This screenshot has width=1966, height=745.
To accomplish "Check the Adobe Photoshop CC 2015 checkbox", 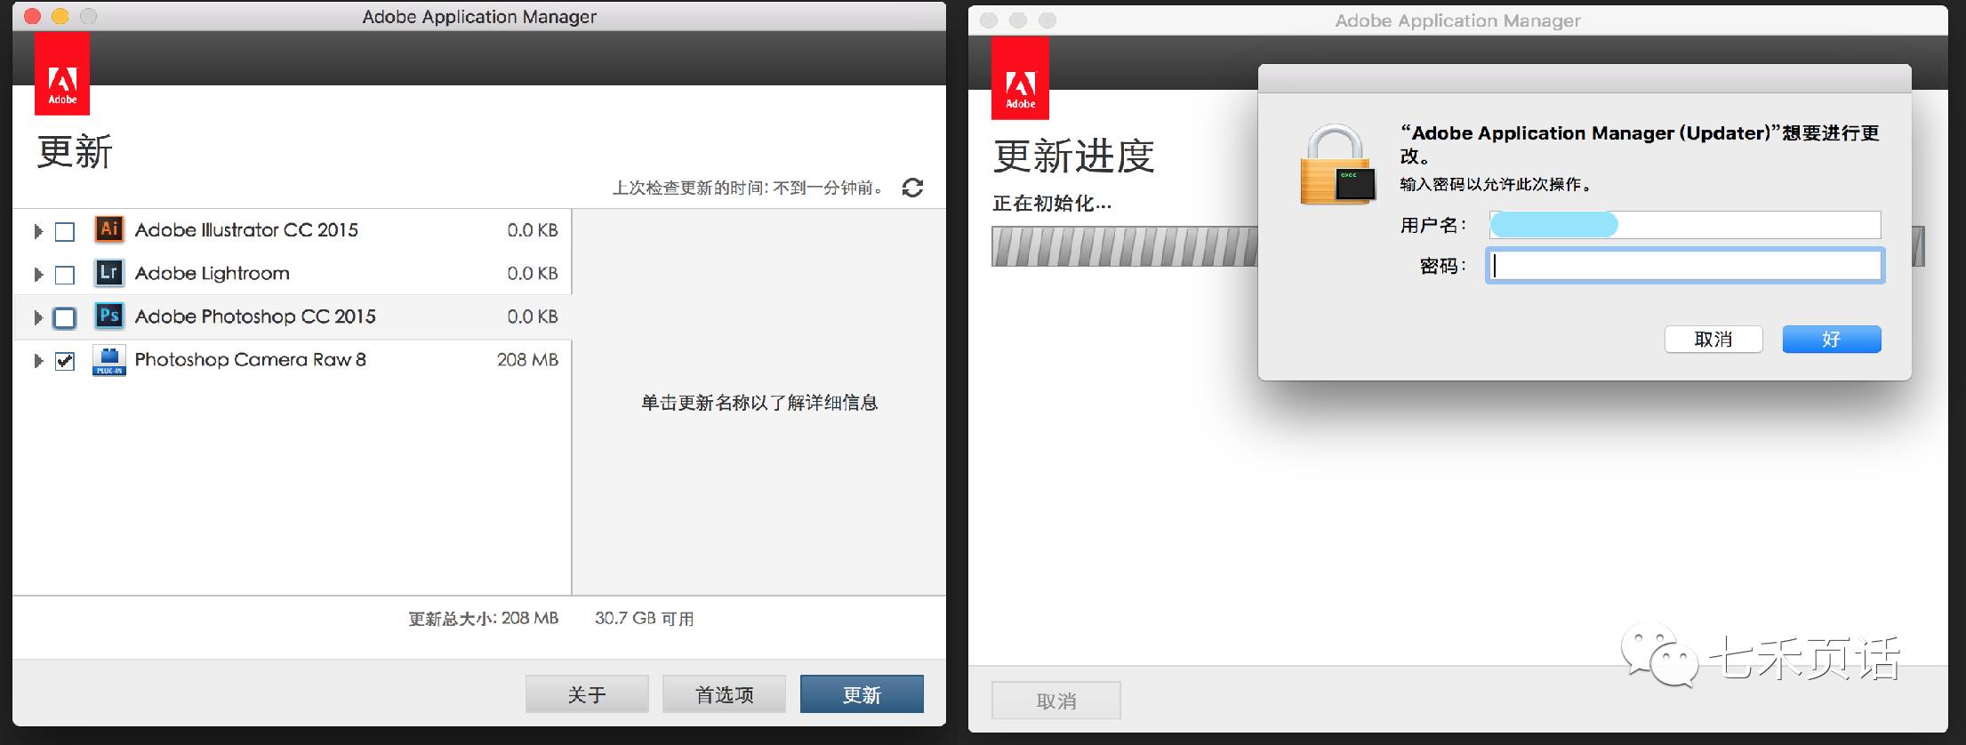I will click(x=65, y=318).
